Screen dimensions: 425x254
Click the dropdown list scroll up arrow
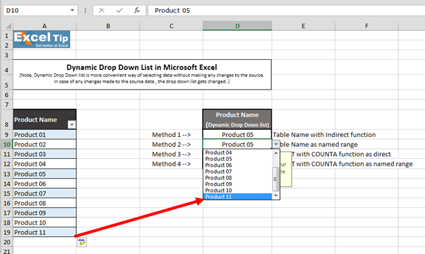tap(276, 153)
